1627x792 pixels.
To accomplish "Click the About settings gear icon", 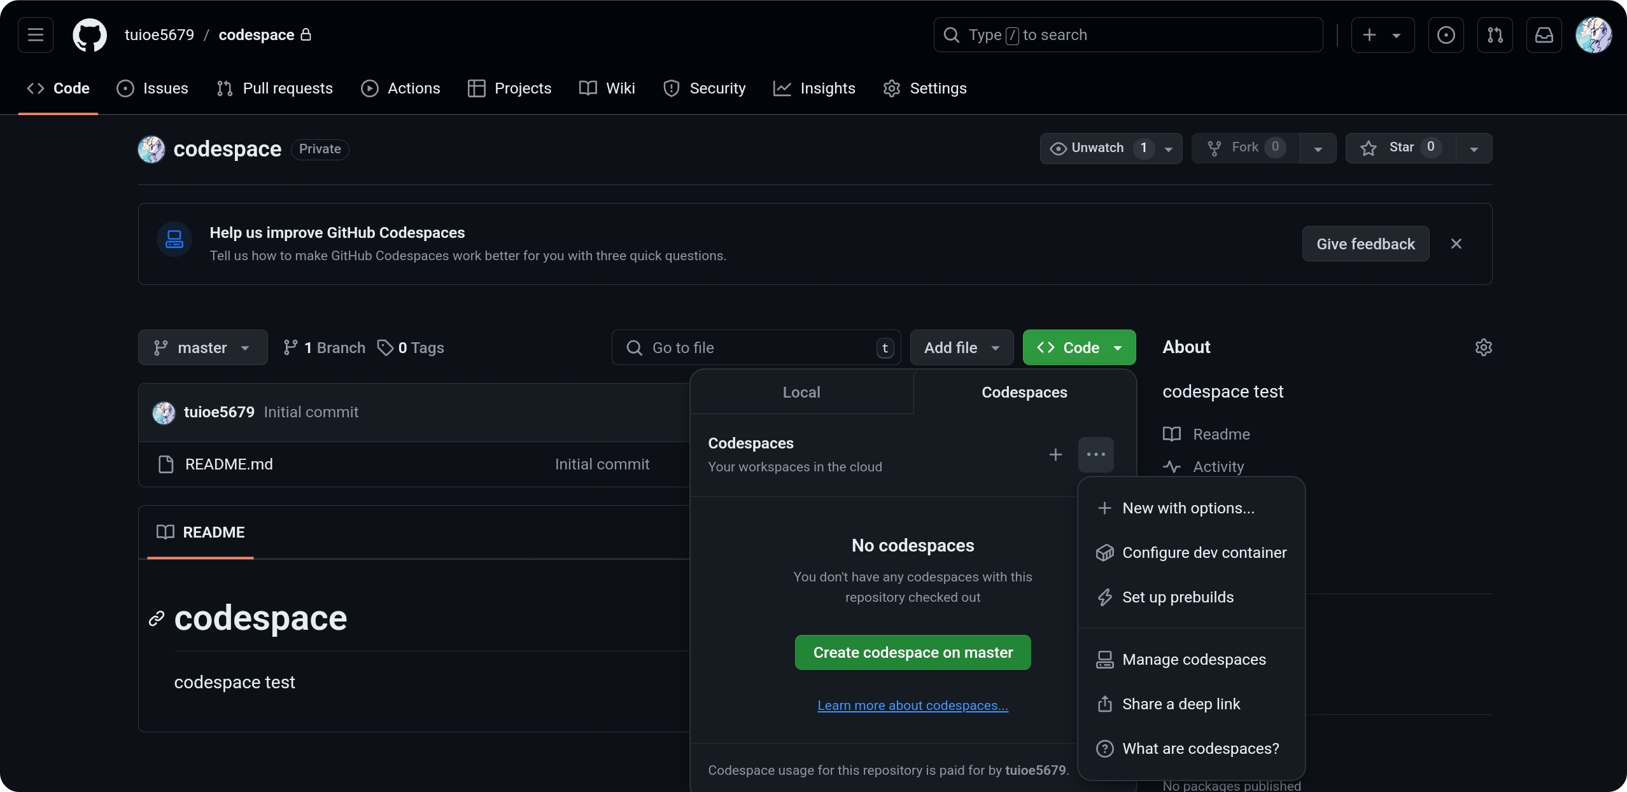I will tap(1483, 347).
